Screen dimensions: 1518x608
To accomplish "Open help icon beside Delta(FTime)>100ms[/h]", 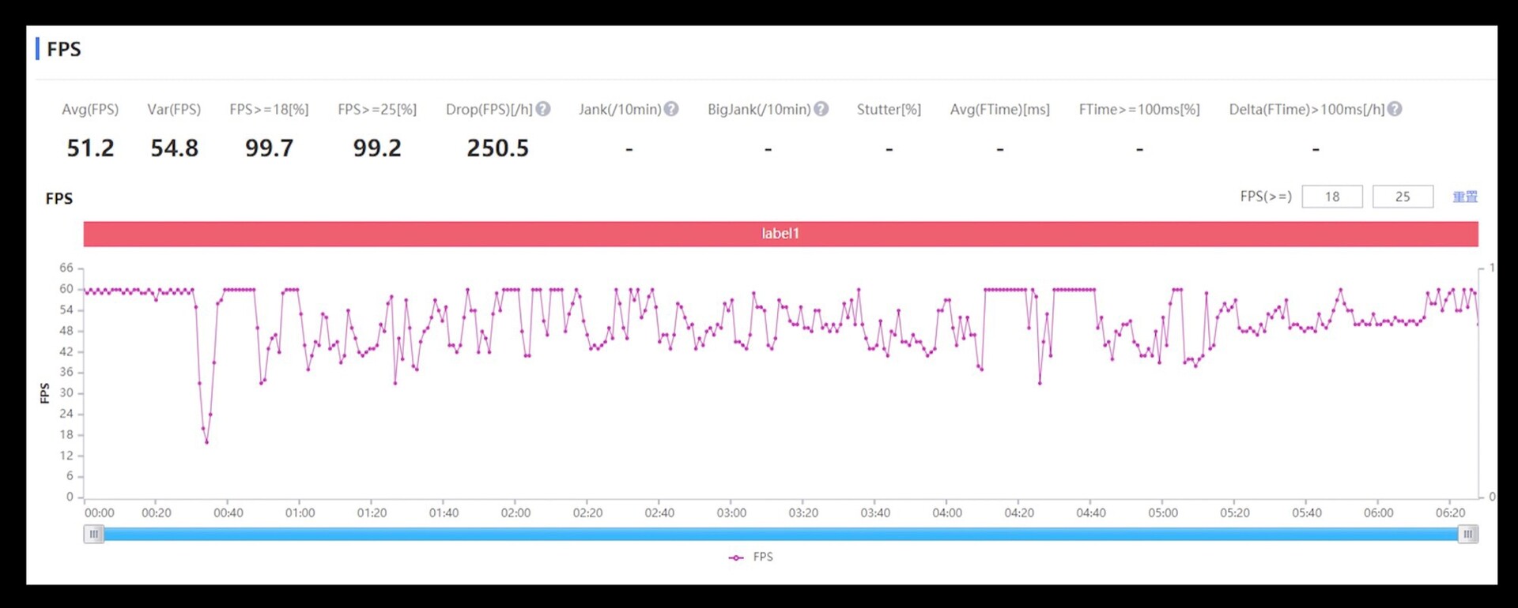I will coord(1395,109).
